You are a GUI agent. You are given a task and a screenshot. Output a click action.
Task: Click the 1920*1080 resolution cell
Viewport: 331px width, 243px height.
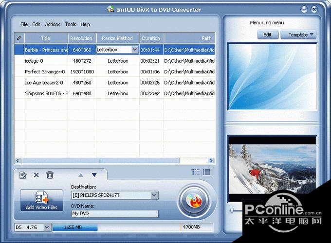82,72
